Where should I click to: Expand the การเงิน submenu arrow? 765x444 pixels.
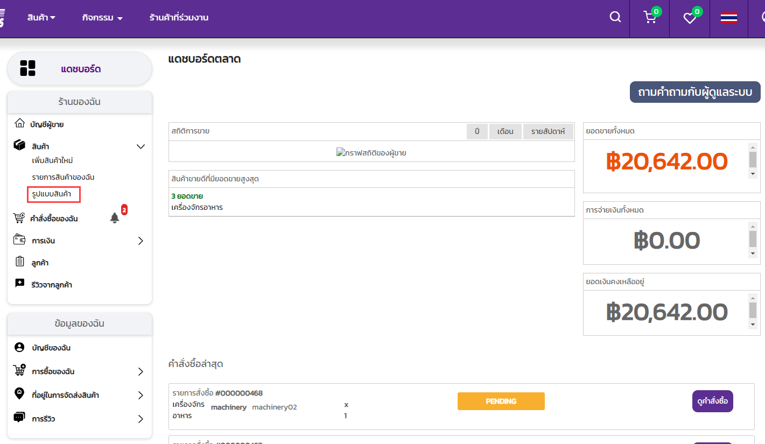[141, 241]
